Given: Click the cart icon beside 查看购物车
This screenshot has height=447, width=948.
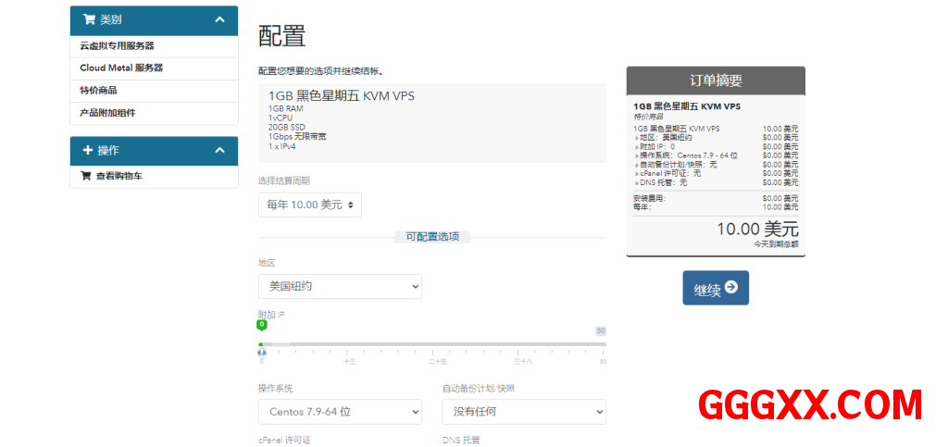Looking at the screenshot, I should [x=86, y=176].
